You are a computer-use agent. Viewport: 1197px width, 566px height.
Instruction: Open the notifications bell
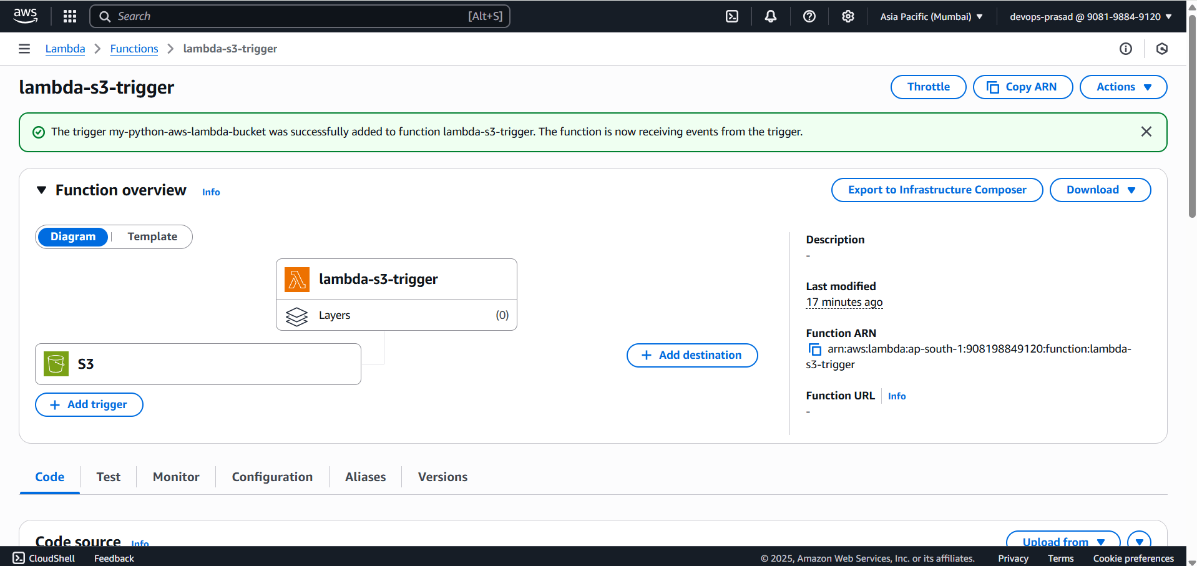770,16
